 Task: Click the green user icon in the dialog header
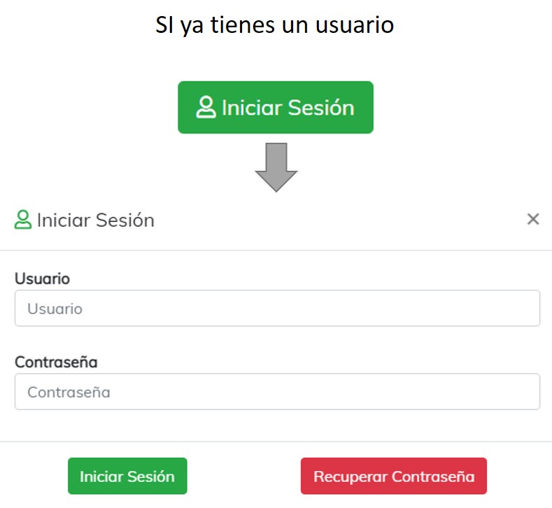tap(23, 220)
